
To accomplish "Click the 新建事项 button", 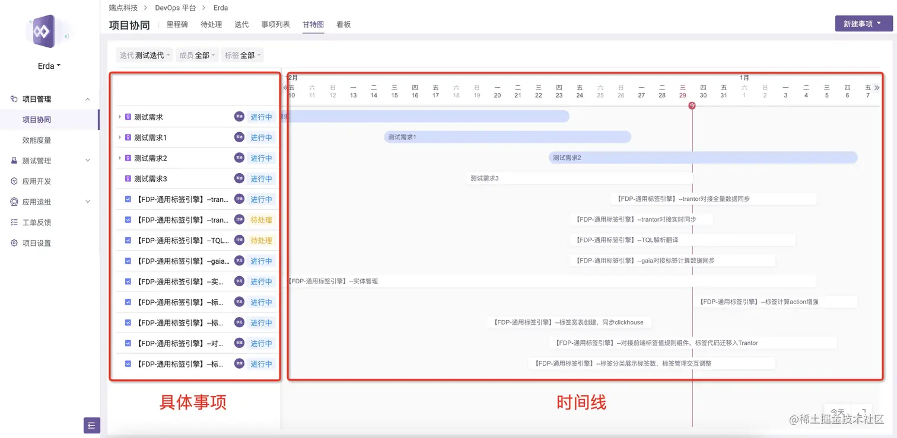I will pyautogui.click(x=863, y=24).
